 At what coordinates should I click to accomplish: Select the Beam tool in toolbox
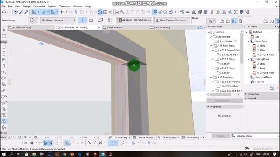[4, 72]
